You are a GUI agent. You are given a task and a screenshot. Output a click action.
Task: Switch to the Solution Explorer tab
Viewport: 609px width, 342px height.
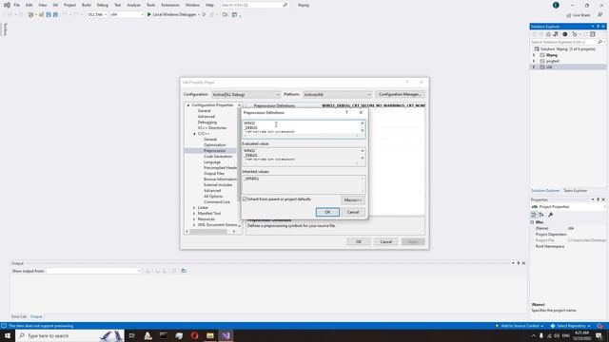[x=545, y=191]
